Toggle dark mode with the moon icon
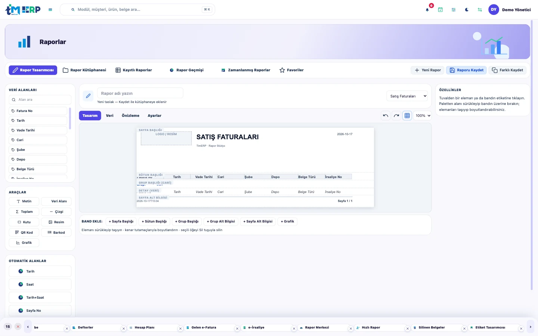538x336 pixels. [x=467, y=10]
